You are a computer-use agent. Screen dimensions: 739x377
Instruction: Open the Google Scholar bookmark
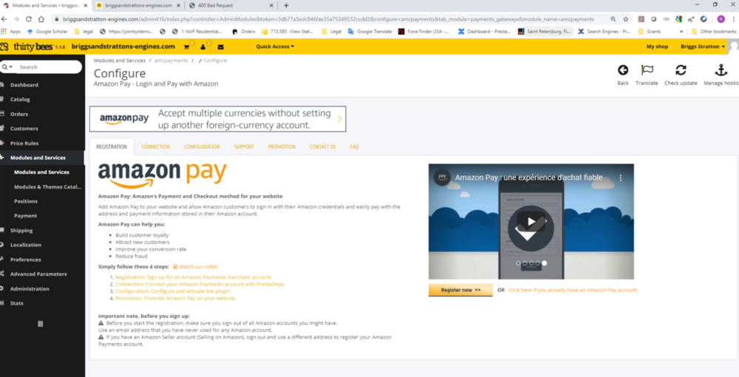(x=47, y=32)
